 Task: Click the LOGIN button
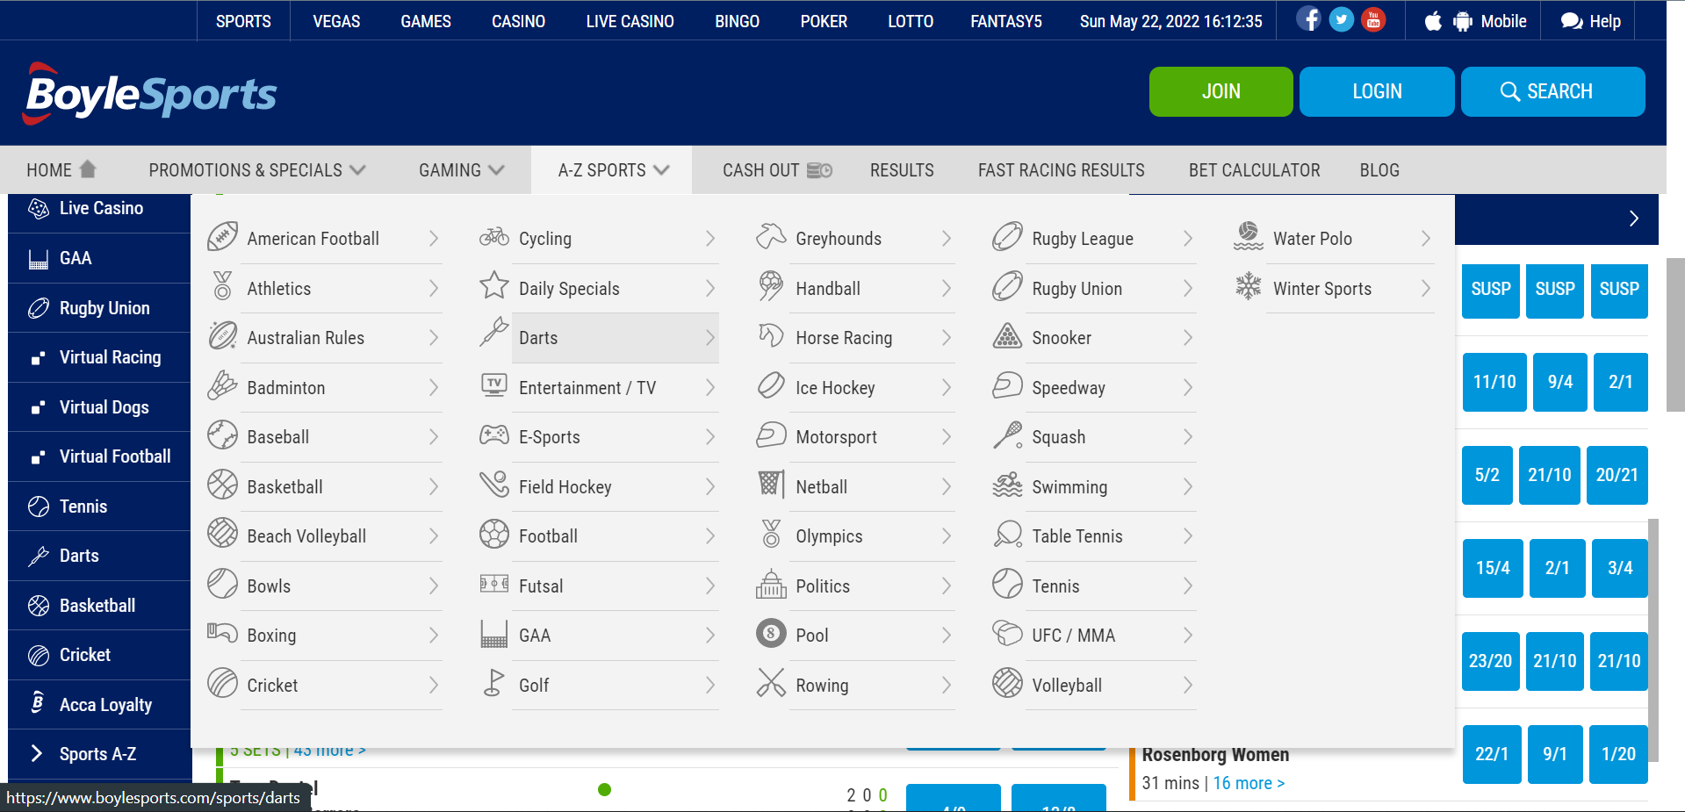[1376, 91]
